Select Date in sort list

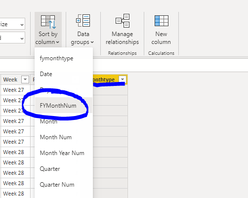tap(64, 74)
